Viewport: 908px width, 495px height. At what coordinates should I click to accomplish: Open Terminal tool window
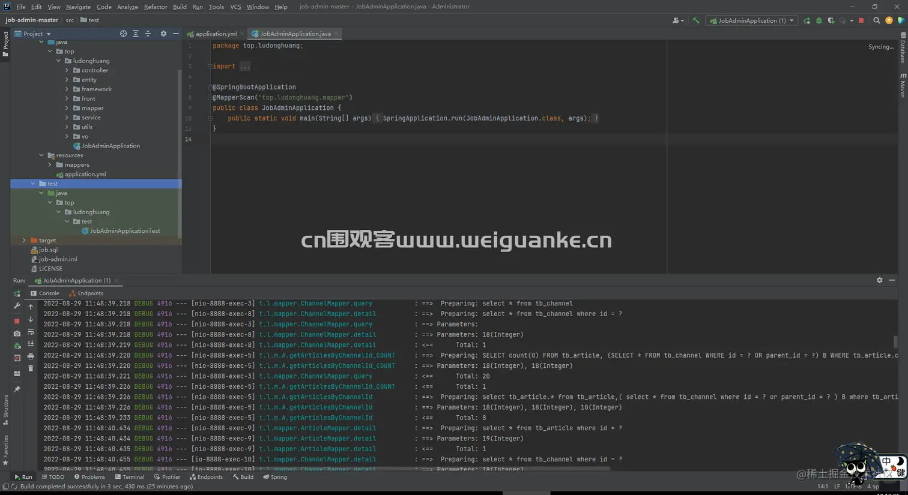click(x=130, y=477)
